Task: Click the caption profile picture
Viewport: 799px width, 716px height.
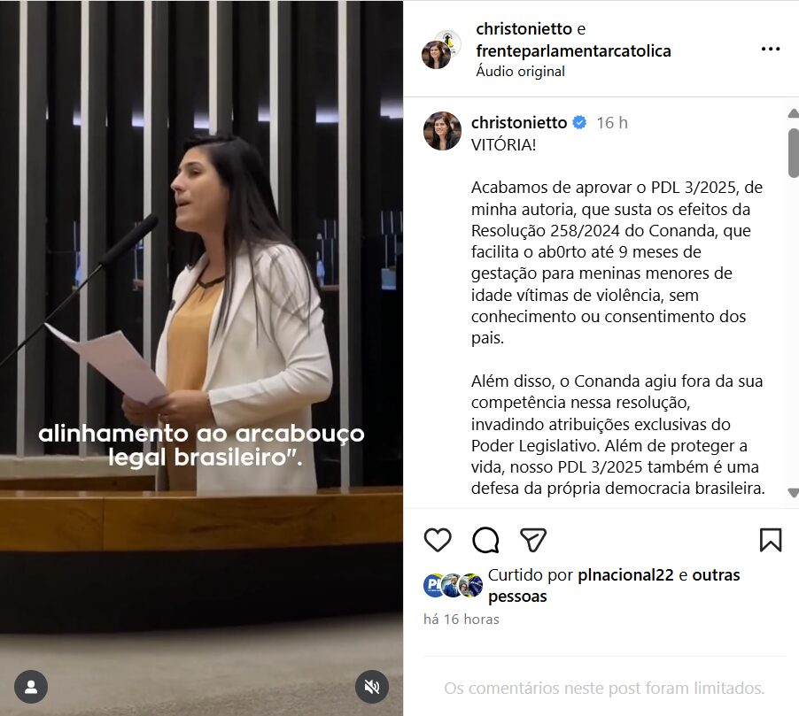Action: [x=442, y=131]
